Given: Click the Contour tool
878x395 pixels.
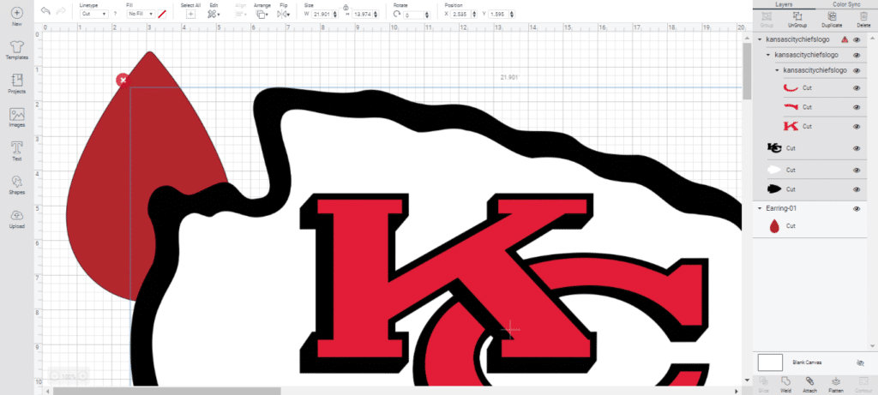Looking at the screenshot, I should [863, 385].
